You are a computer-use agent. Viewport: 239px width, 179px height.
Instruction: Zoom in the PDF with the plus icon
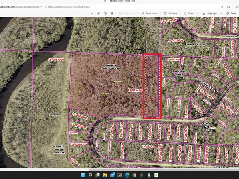99,14
